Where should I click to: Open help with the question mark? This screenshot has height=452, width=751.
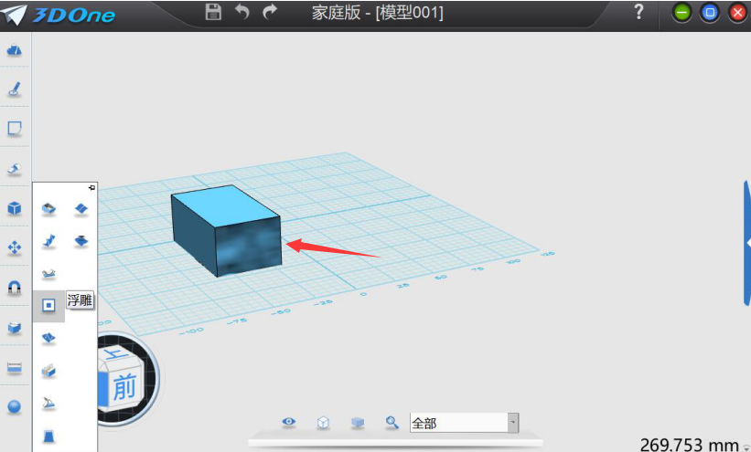coord(638,12)
